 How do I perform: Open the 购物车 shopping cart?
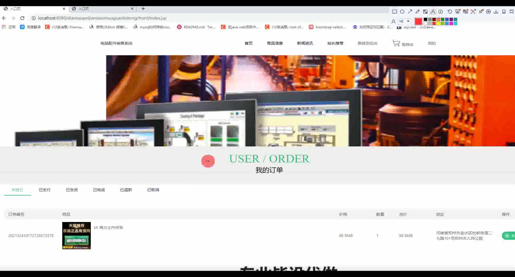pyautogui.click(x=403, y=43)
